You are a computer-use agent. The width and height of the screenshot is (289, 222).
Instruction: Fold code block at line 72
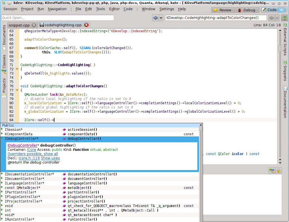tap(17, 69)
